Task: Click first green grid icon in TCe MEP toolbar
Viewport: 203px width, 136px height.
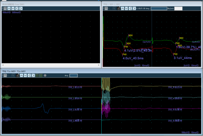Action: pyautogui.click(x=37, y=75)
